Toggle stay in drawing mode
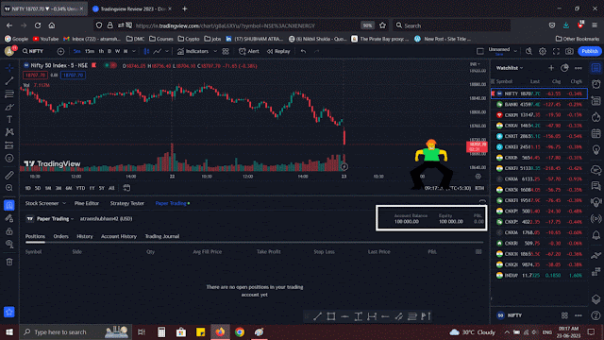 tap(9, 218)
